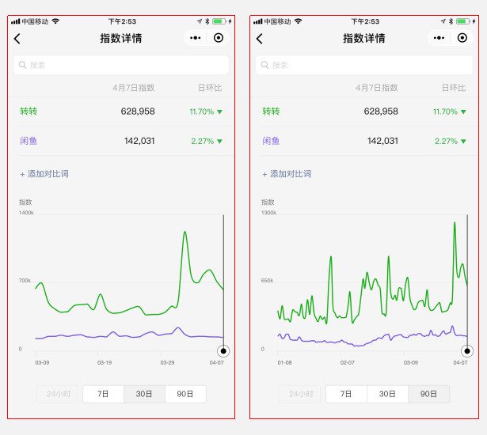Click the search magnifier icon in right screen
The height and width of the screenshot is (435, 487).
click(264, 65)
